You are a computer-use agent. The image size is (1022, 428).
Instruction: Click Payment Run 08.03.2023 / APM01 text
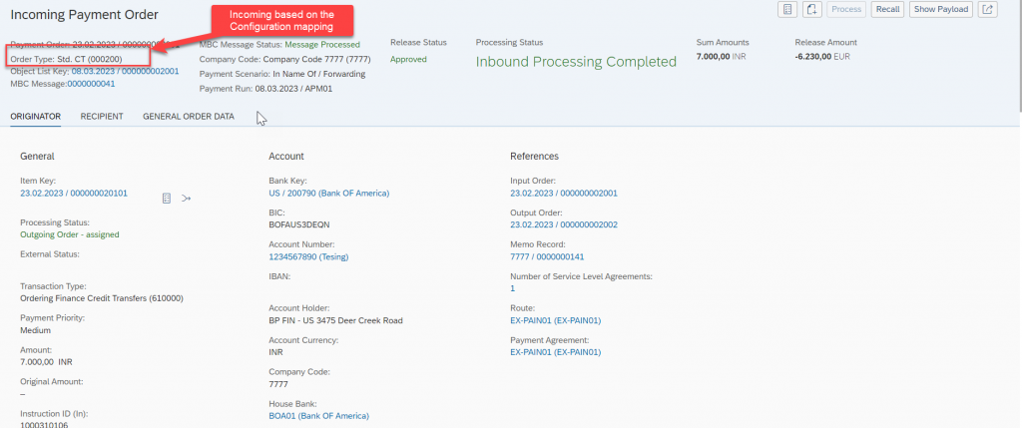click(x=265, y=89)
